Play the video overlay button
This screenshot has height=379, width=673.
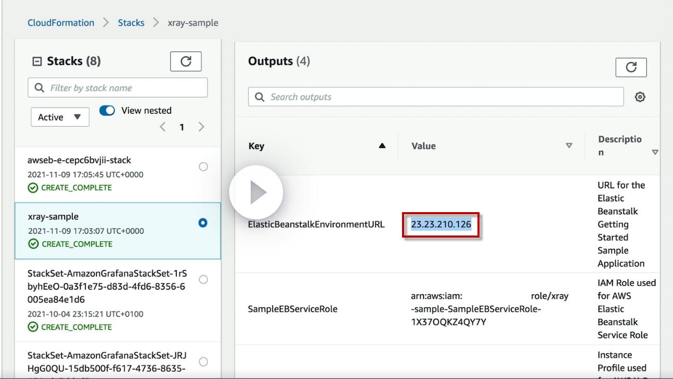tap(256, 193)
